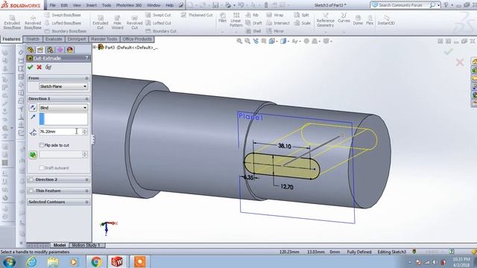
Task: Open the Blind end condition dropdown
Action: click(63, 107)
